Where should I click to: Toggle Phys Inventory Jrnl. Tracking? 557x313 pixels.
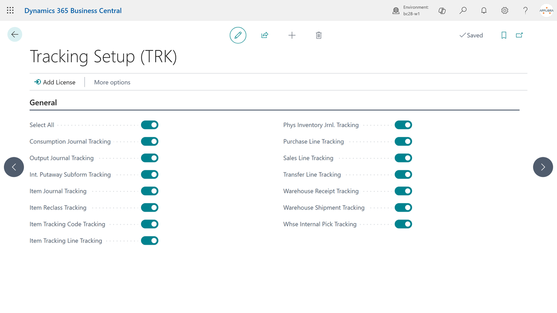(403, 125)
